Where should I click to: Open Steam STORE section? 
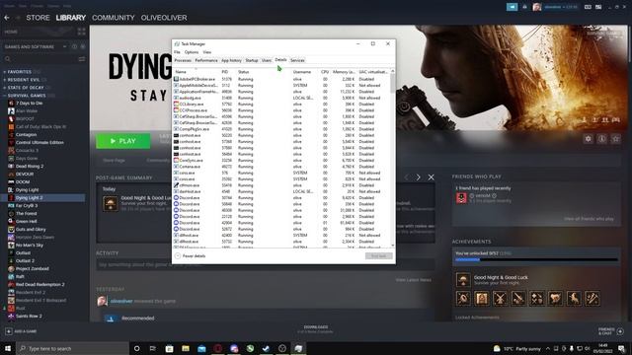tap(38, 18)
